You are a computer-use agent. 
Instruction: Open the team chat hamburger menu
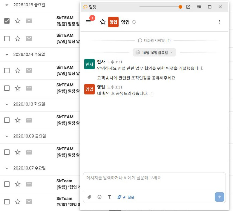tap(88, 22)
